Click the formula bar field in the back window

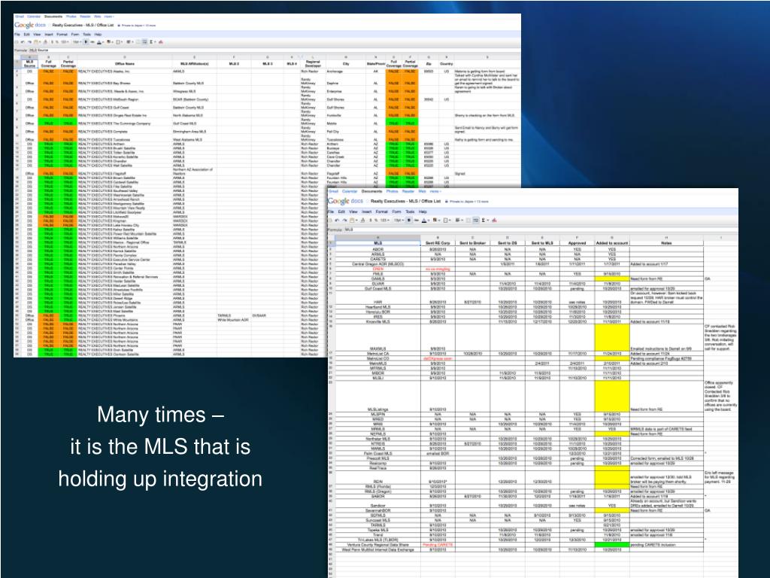point(274,50)
